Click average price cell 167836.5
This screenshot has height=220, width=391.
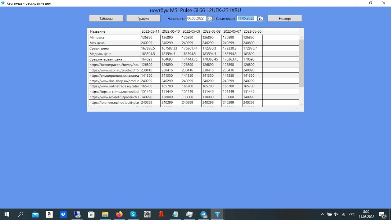click(x=150, y=49)
